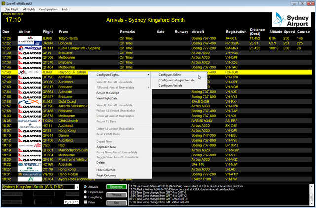This screenshot has height=208, width=316.
Task: Click the Registration column header
Action: pos(236,32)
